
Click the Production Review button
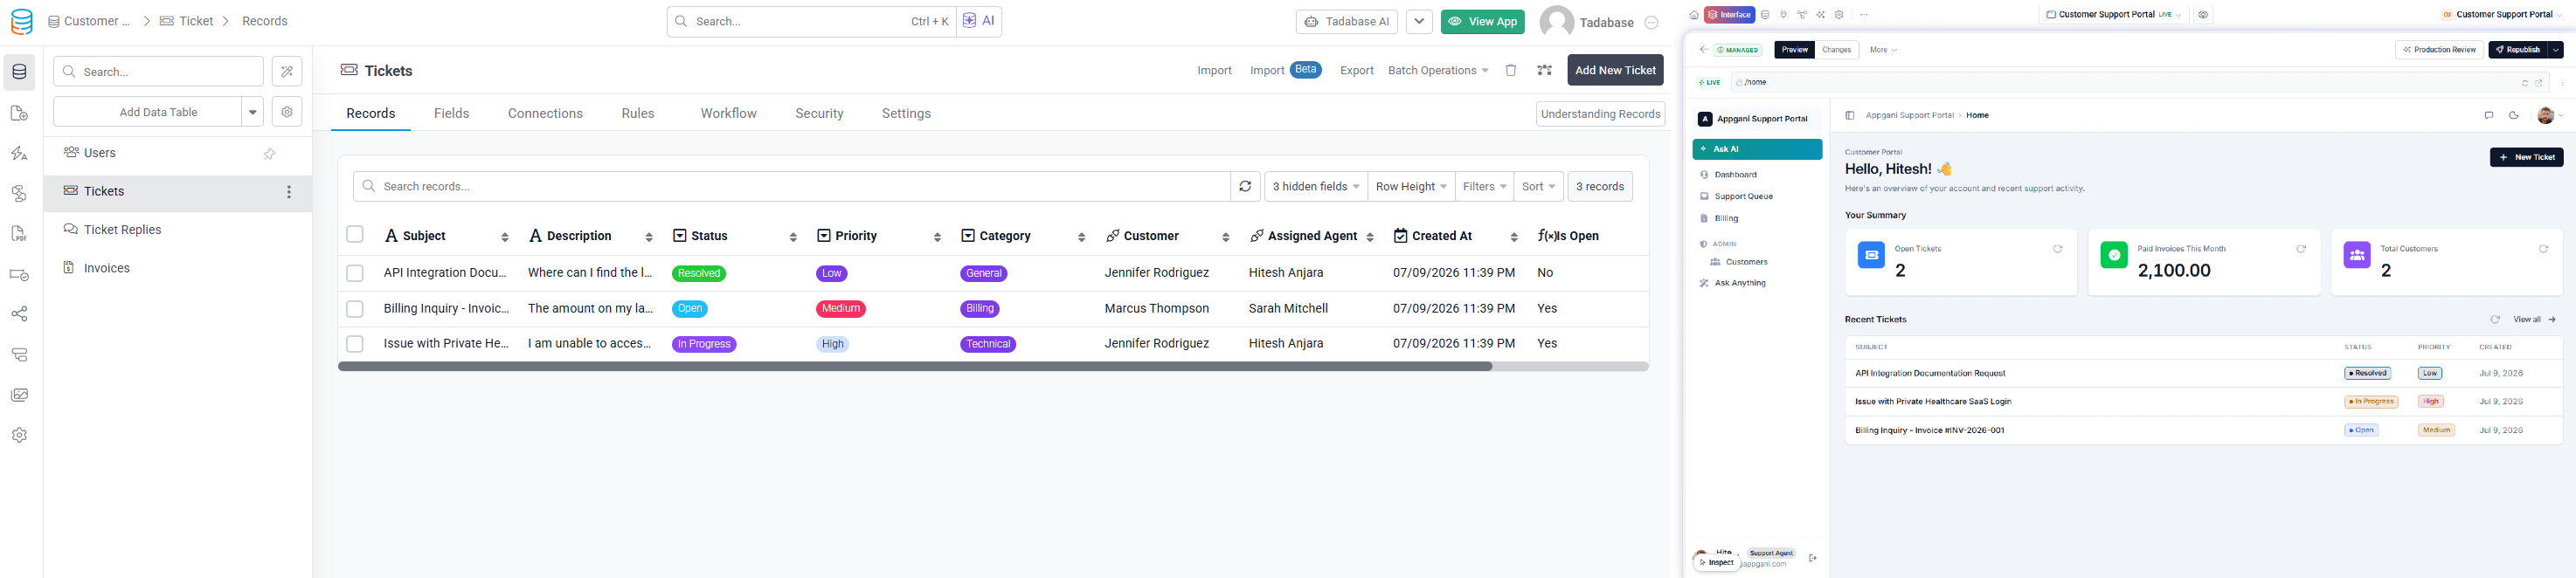pyautogui.click(x=2439, y=50)
